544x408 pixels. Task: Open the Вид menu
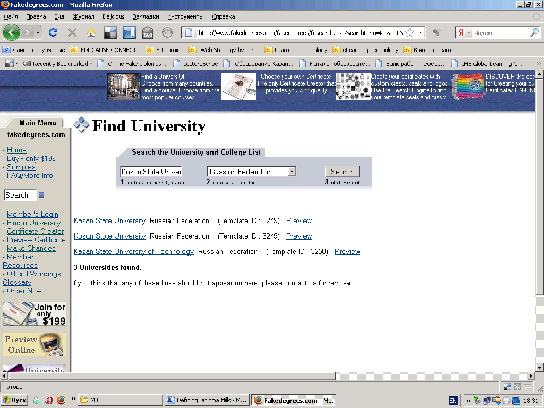click(x=59, y=16)
